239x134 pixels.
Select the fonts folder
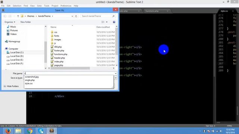[x=56, y=36]
